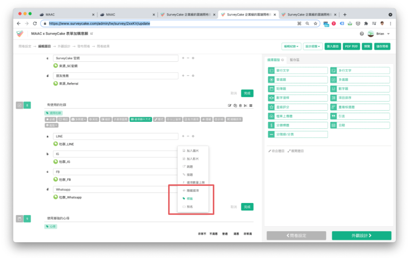Go back with the 問卷設定 button
The image size is (408, 258).
tap(296, 236)
